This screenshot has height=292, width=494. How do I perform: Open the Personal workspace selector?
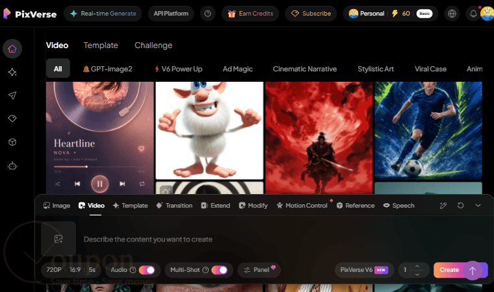coord(367,14)
